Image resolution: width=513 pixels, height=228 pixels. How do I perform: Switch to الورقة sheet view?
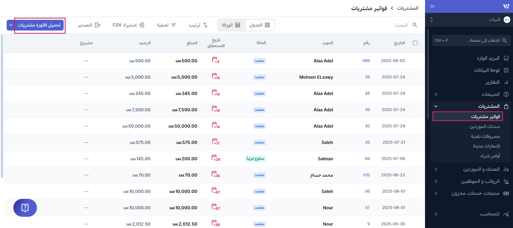click(231, 25)
